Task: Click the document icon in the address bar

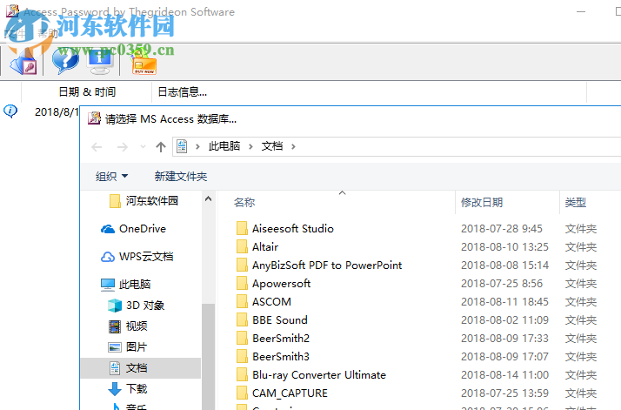Action: (x=182, y=146)
